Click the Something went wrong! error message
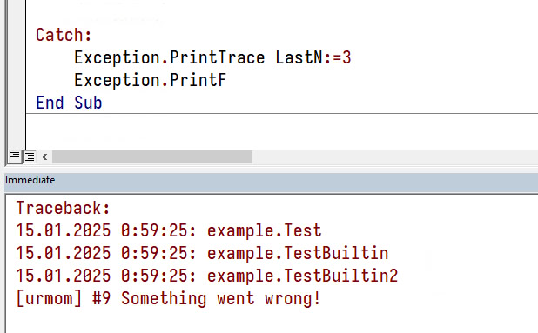 (221, 298)
